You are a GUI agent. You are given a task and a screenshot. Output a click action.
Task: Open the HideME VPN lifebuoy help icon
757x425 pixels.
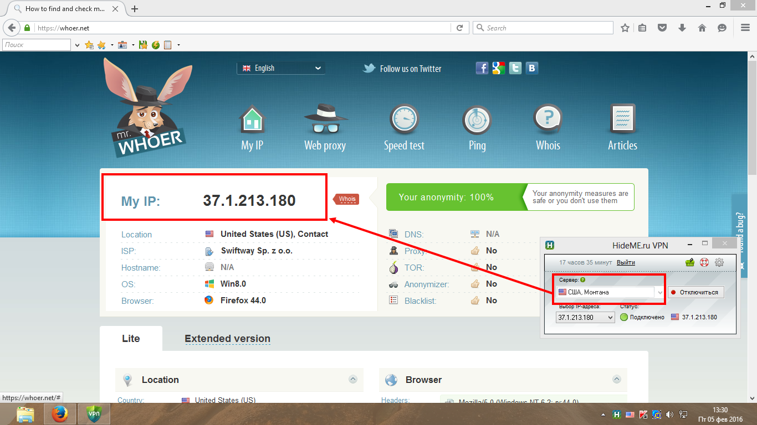click(704, 262)
